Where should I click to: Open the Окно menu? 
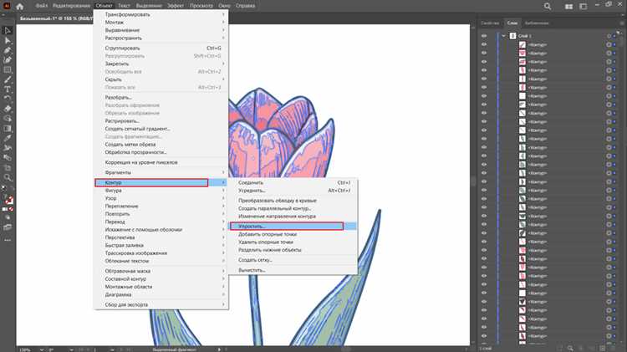click(x=224, y=6)
